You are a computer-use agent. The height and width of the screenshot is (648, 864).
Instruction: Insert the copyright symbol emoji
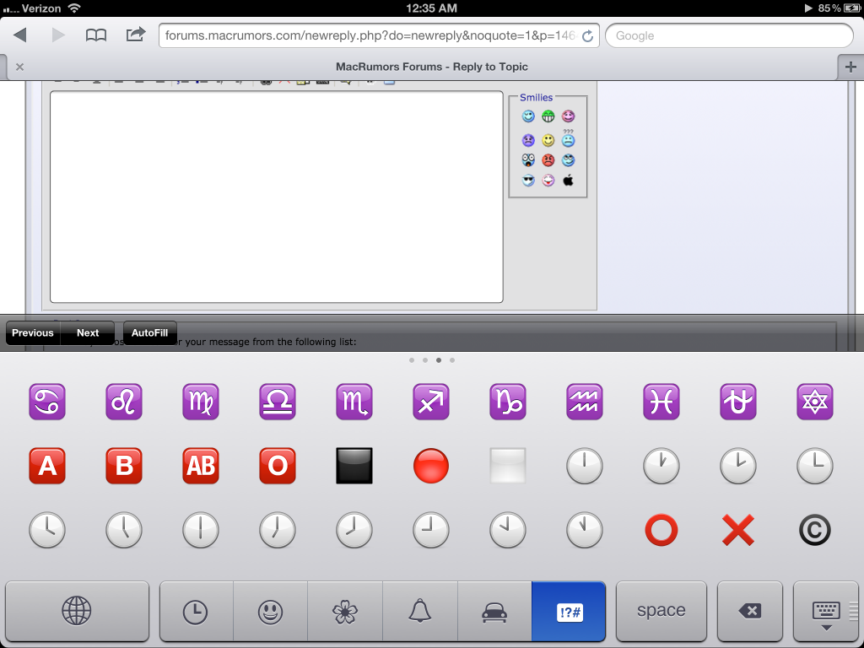point(815,530)
